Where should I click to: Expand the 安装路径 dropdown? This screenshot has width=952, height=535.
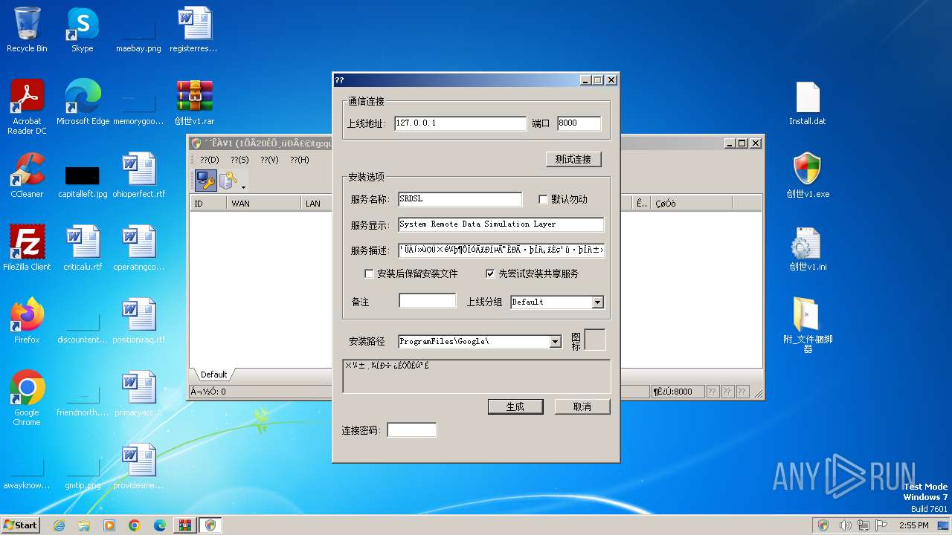(x=555, y=342)
